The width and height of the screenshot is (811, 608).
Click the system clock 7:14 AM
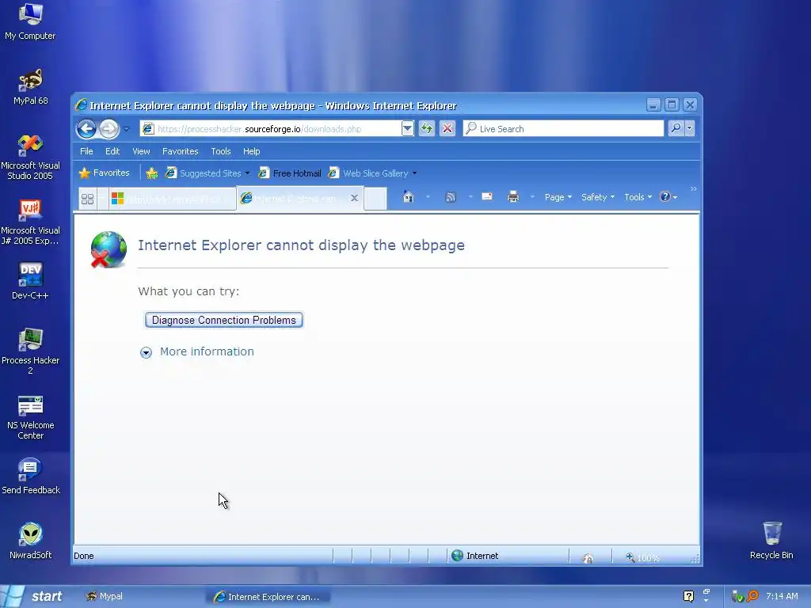point(782,596)
